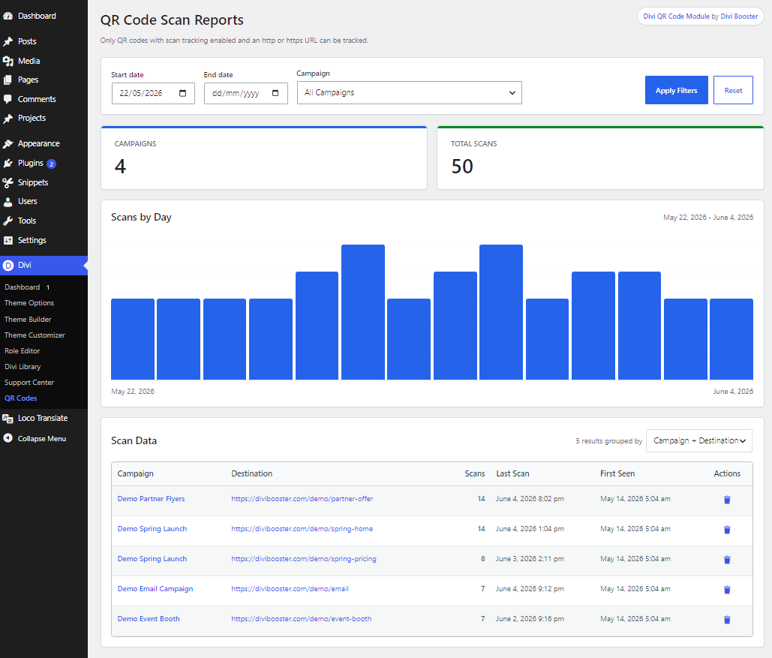
Task: Open the spring-pricing destination URL
Action: 304,559
